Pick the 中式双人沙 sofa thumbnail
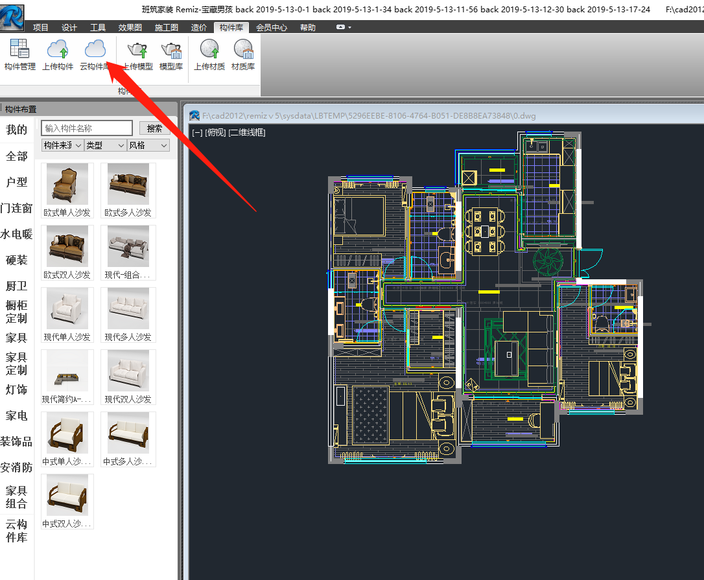This screenshot has height=580, width=704. (67, 502)
